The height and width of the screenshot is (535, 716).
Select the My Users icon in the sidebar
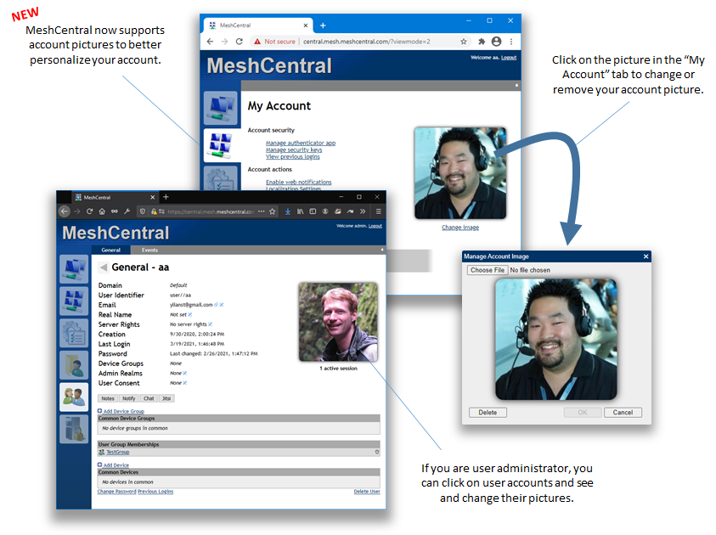(76, 395)
